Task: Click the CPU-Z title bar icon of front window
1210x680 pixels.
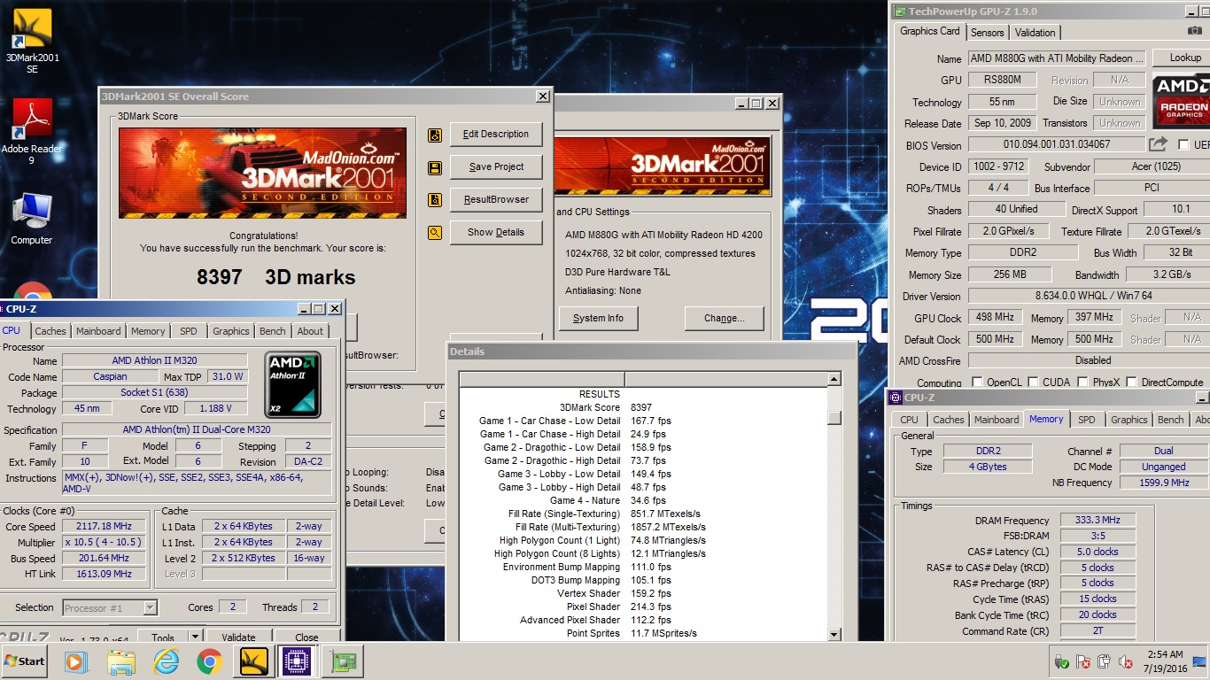Action: (x=896, y=398)
